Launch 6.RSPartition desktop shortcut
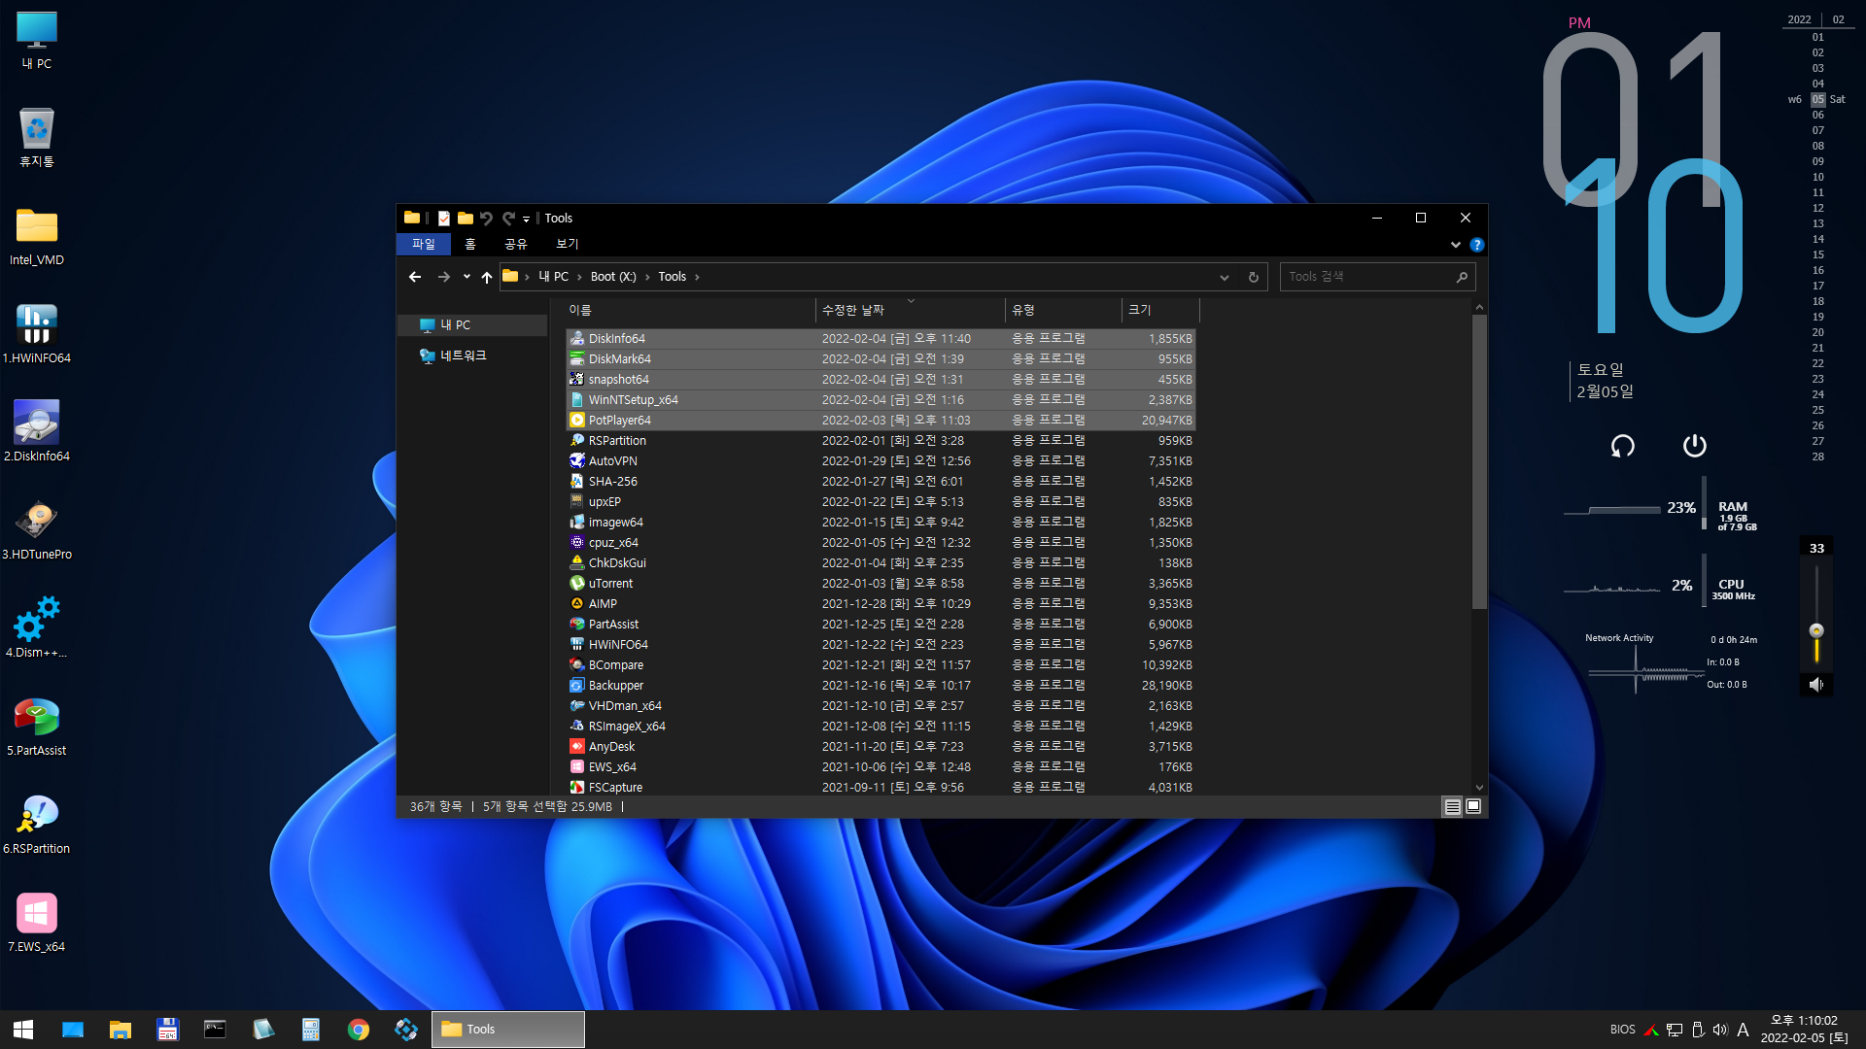 [x=37, y=825]
